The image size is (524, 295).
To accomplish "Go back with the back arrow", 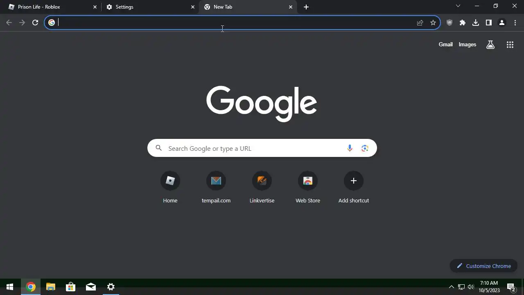I will click(9, 23).
